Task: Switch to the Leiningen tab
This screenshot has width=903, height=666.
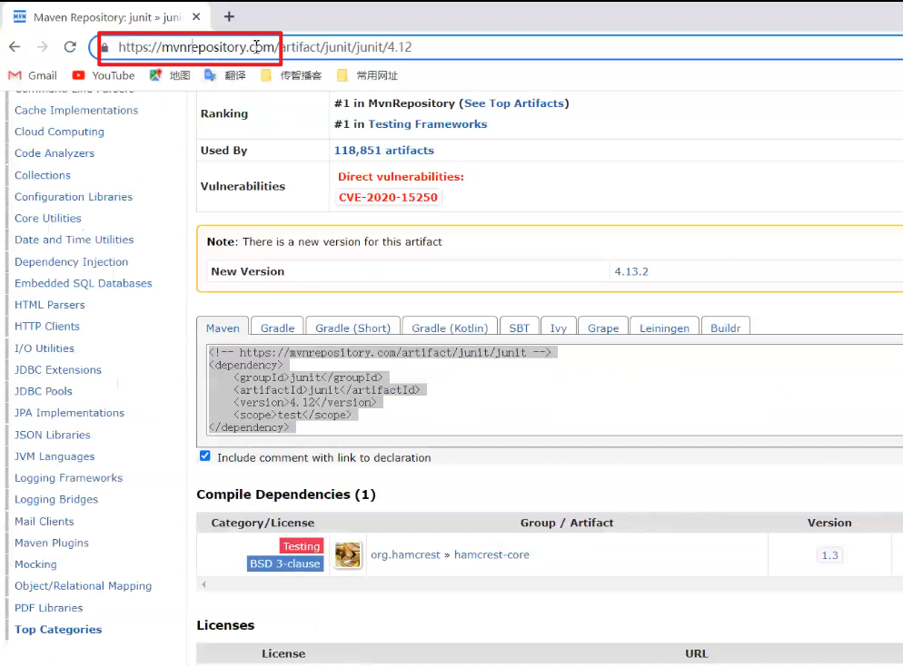Action: point(665,328)
